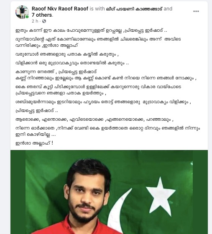Click the opening line starting ഇതും കടന്ന്

(91, 31)
